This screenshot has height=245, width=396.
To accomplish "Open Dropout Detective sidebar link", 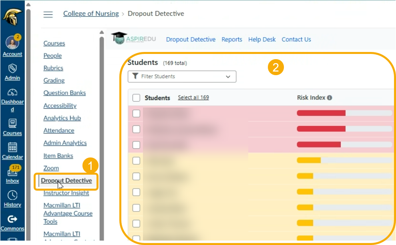I will click(x=66, y=181).
